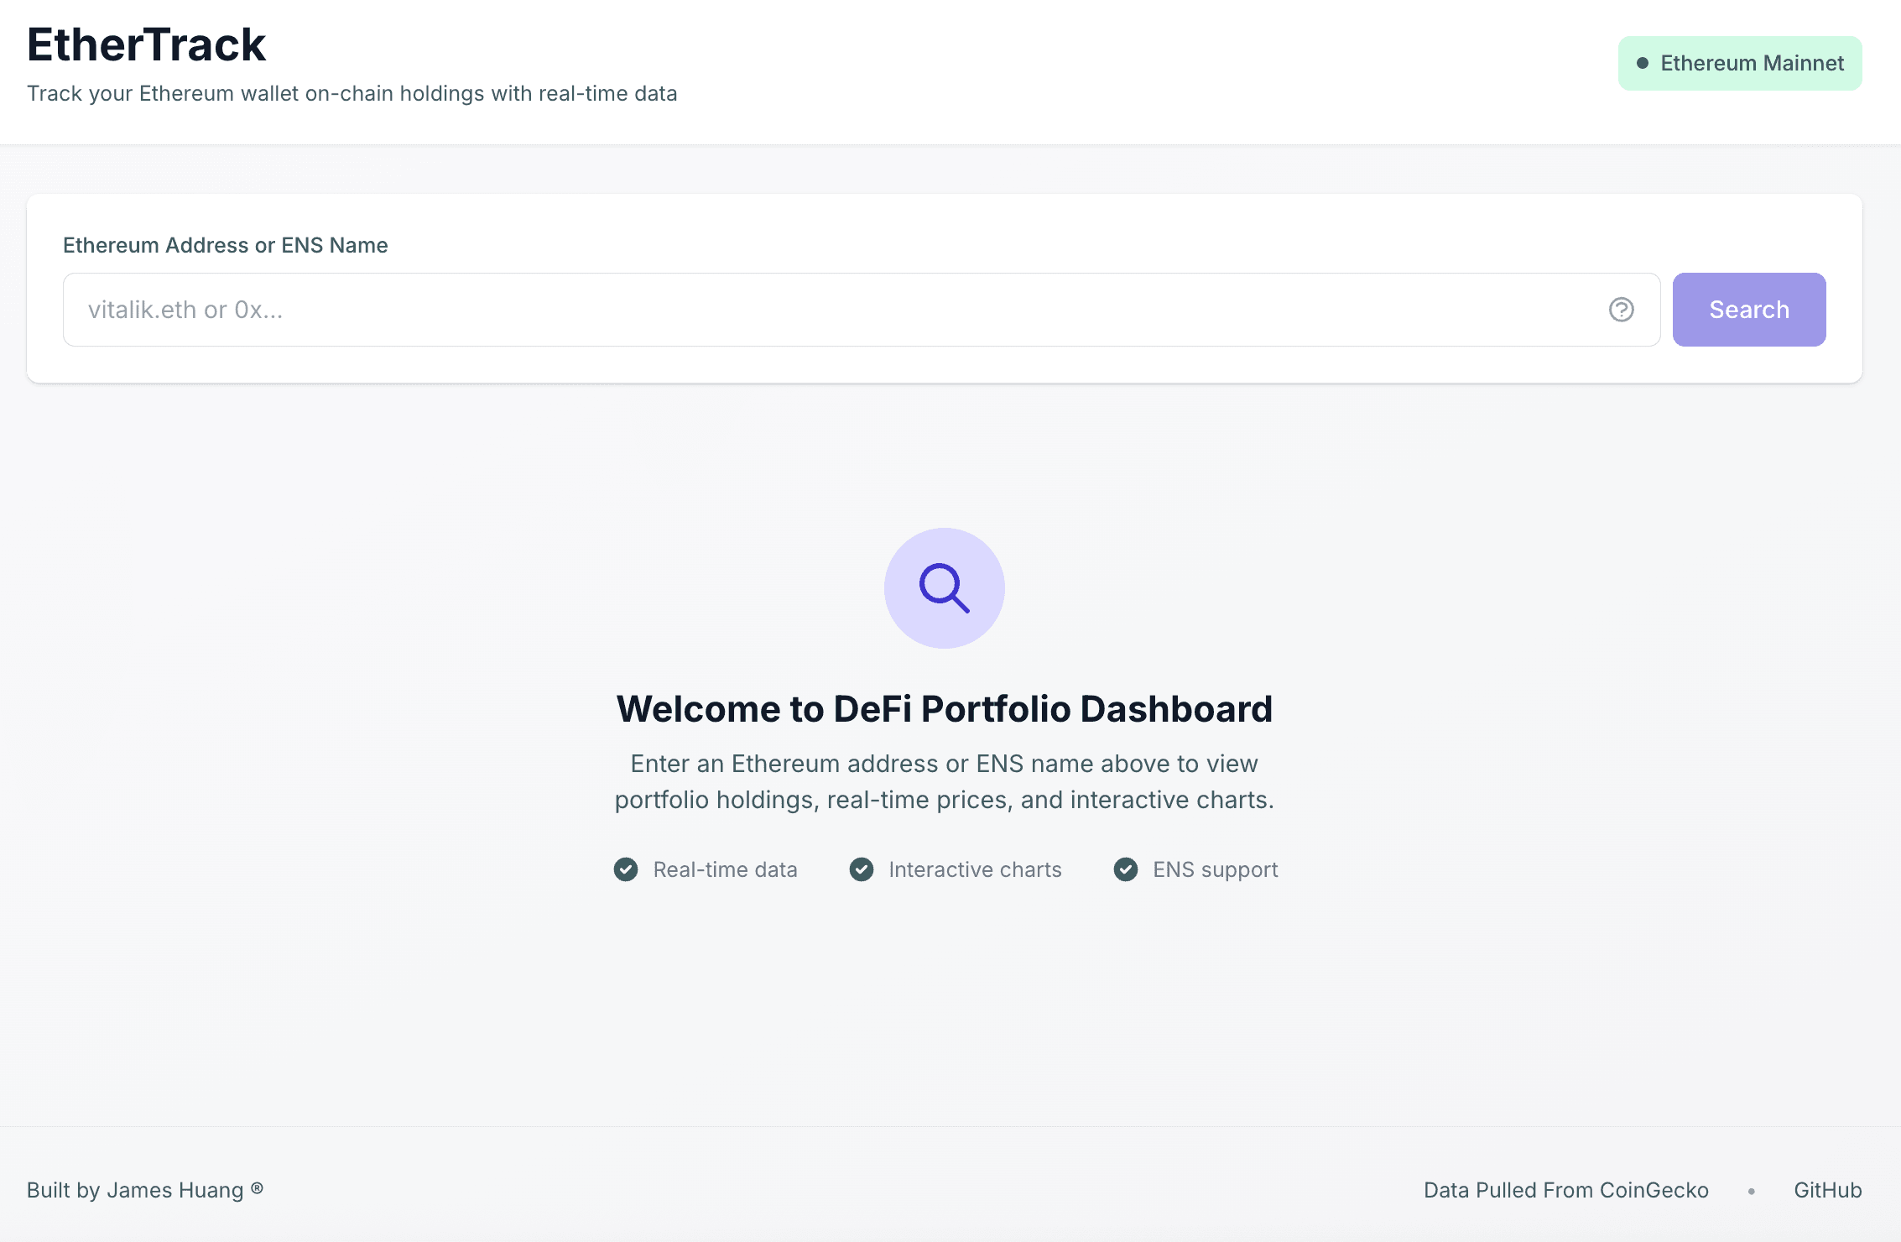Select the checkmark icon beside Real-time data

tap(625, 869)
